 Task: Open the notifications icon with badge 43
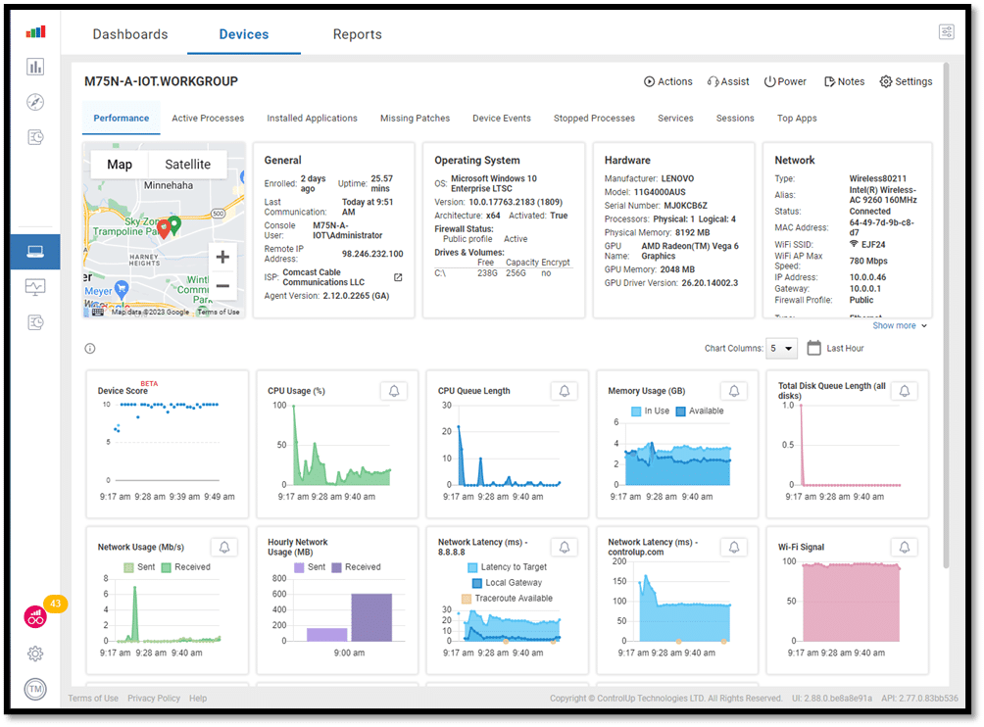click(35, 617)
